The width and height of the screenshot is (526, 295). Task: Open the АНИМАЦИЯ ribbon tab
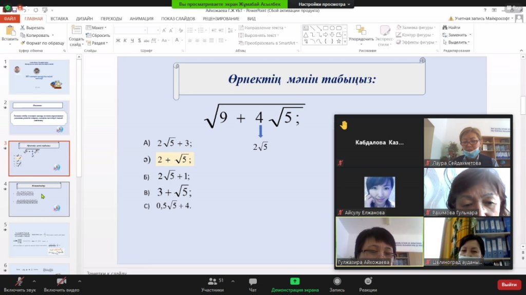click(141, 18)
